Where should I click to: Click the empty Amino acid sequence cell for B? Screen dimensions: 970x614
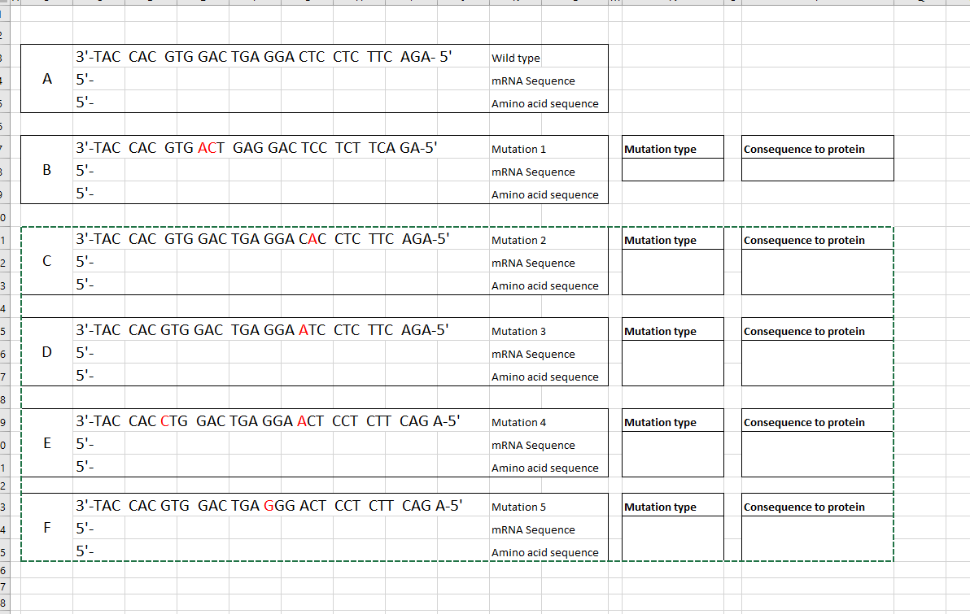pos(244,194)
